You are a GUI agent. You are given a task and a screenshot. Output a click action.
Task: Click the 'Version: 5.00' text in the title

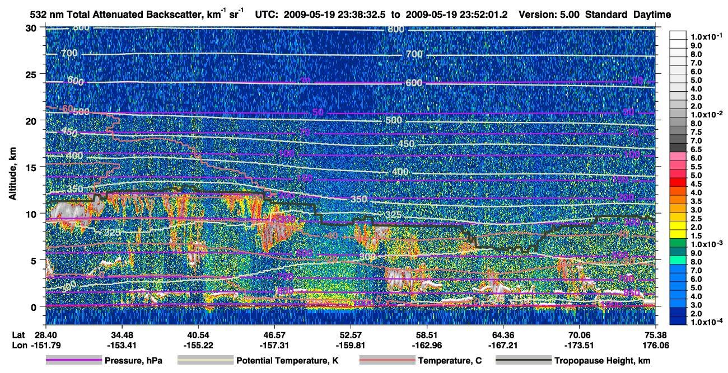(548, 15)
